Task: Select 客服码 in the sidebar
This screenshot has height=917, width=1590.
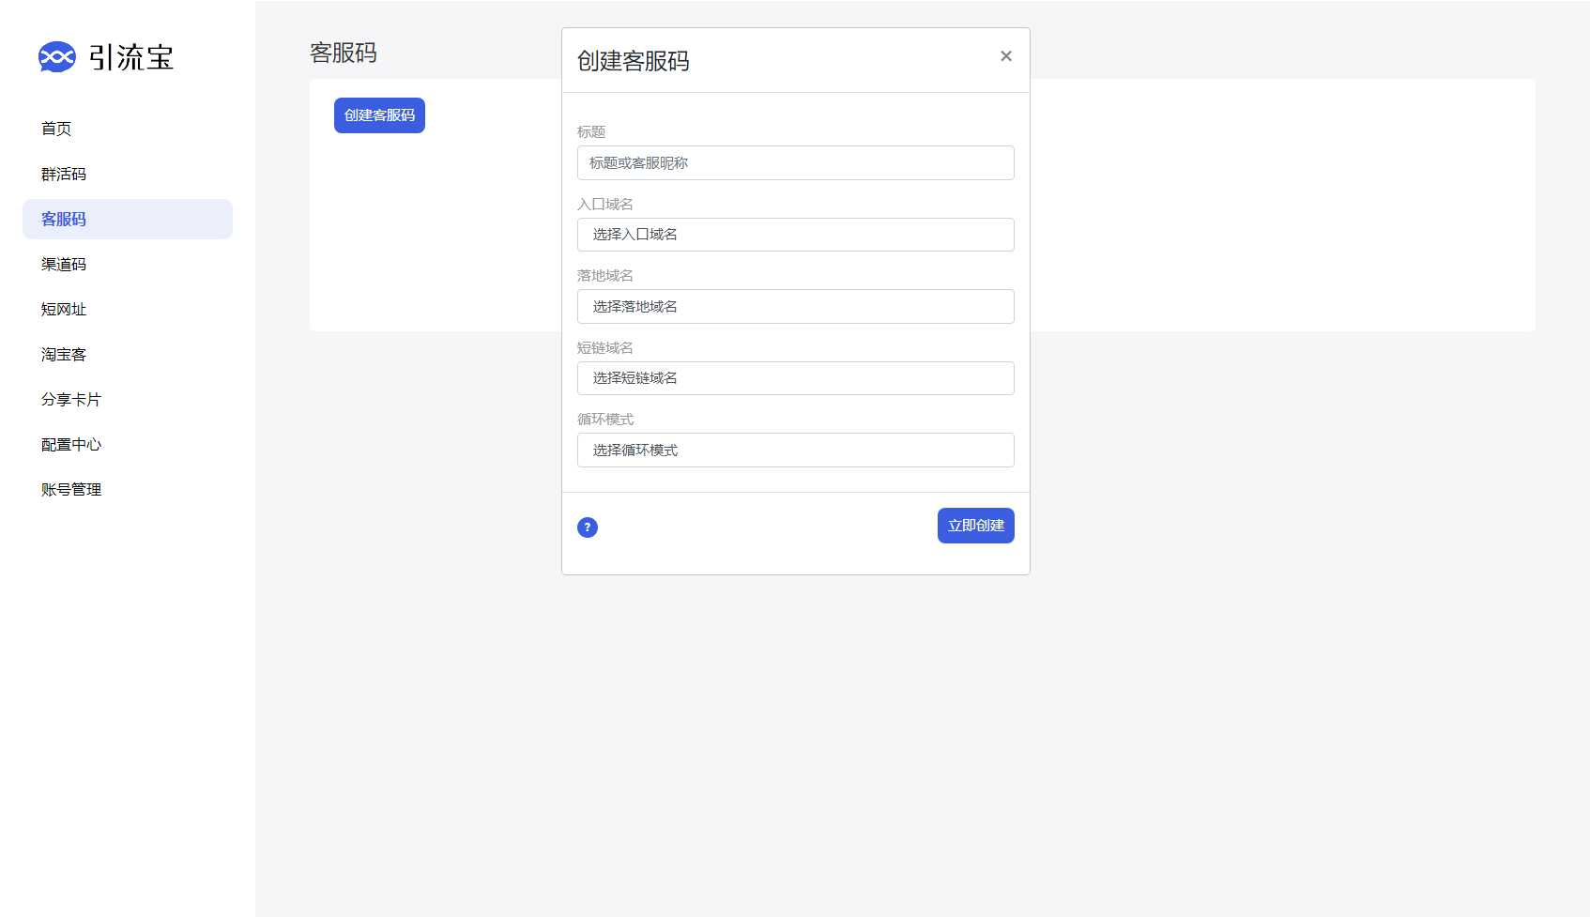Action: tap(64, 219)
